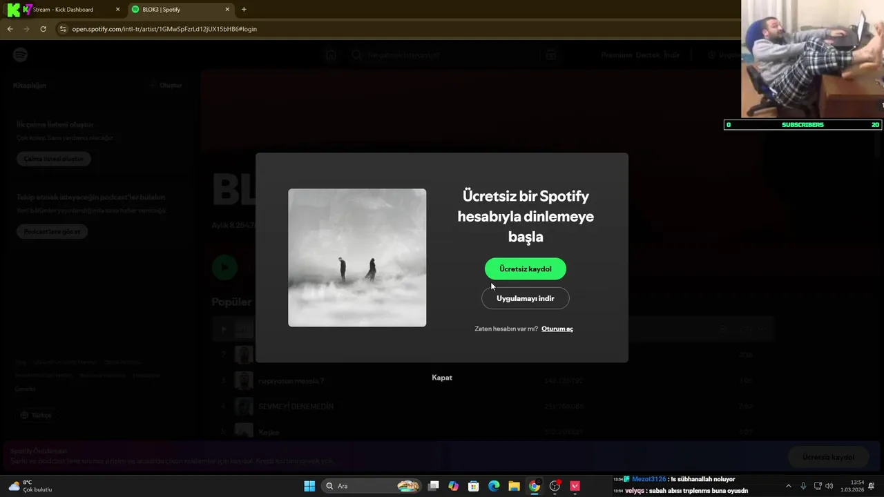Screen dimensions: 884x497
Task: Select the track SEVMEYİ DENEMEDİN
Action: pyautogui.click(x=296, y=407)
